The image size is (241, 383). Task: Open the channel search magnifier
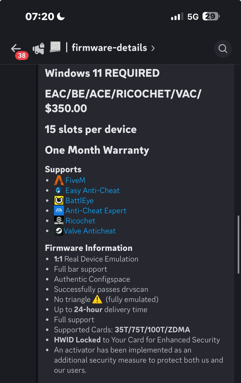(x=223, y=49)
